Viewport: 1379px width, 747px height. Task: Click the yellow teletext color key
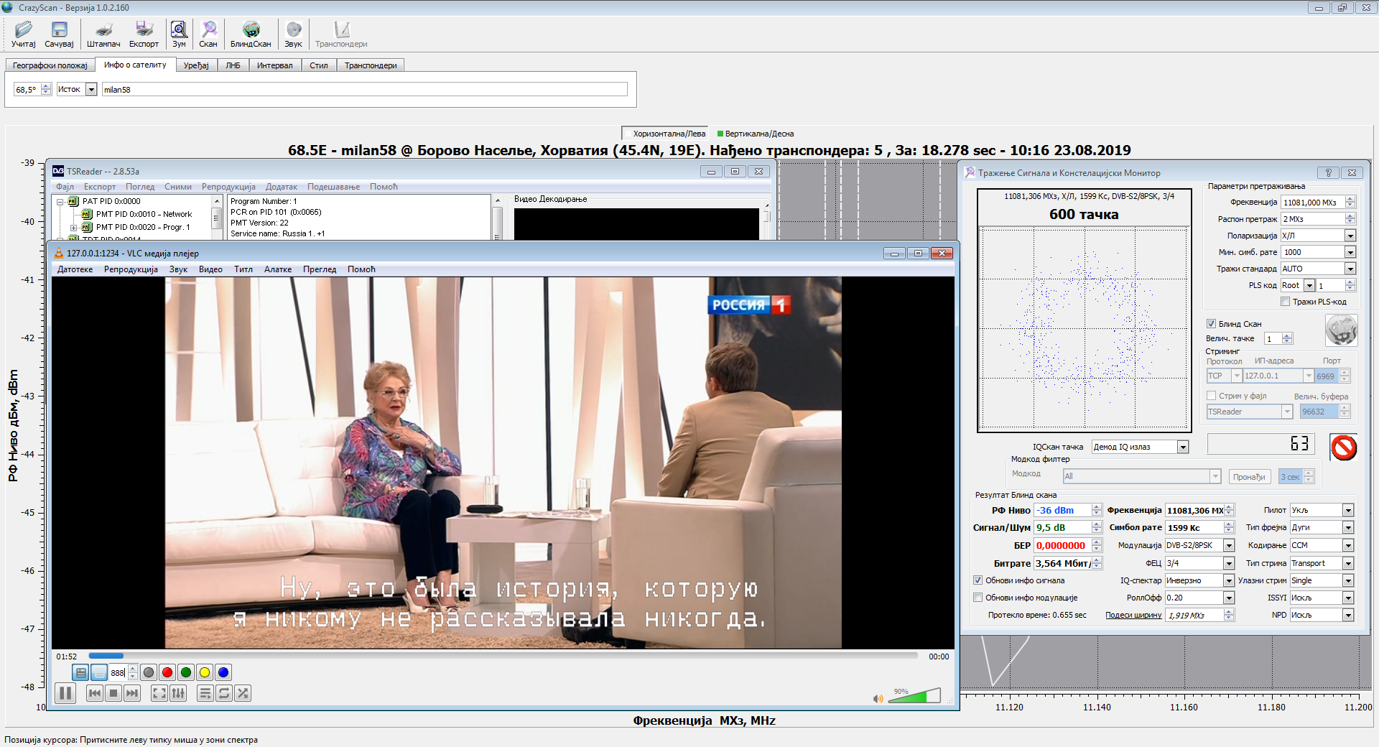coord(205,672)
